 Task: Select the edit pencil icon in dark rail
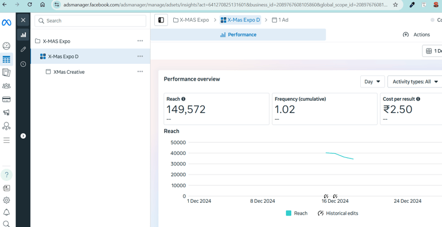(23, 50)
